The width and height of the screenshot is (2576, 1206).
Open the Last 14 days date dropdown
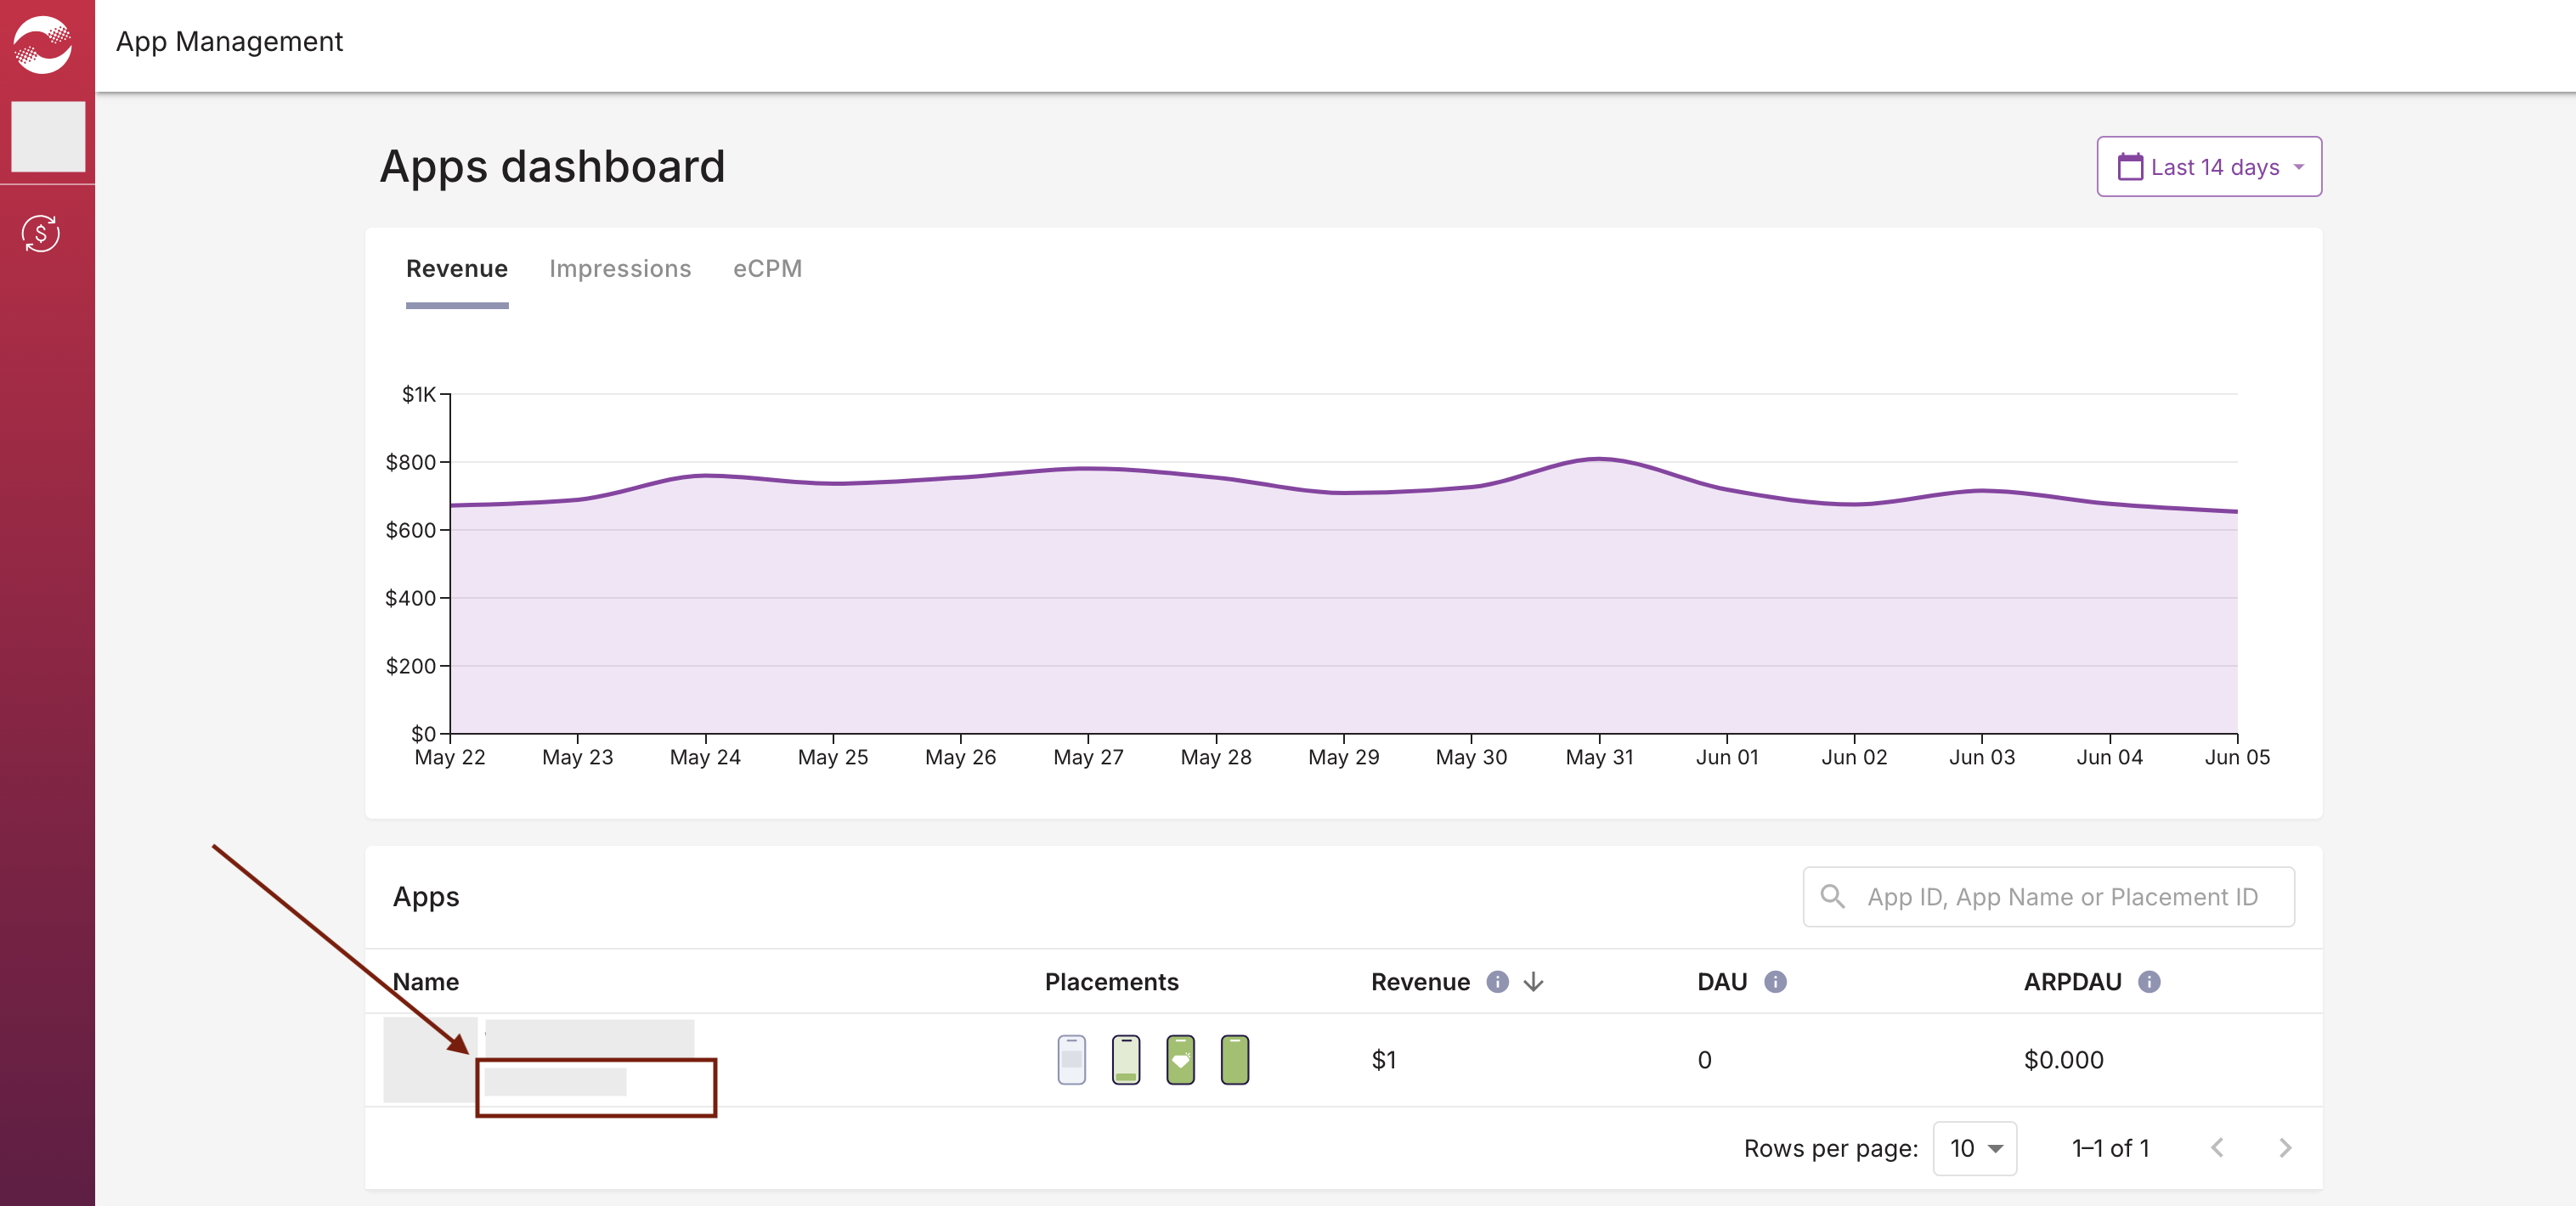coord(2208,167)
